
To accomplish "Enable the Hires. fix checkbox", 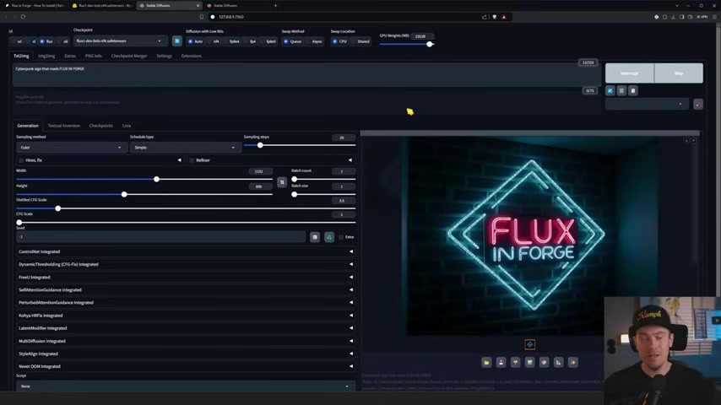I will coord(21,160).
